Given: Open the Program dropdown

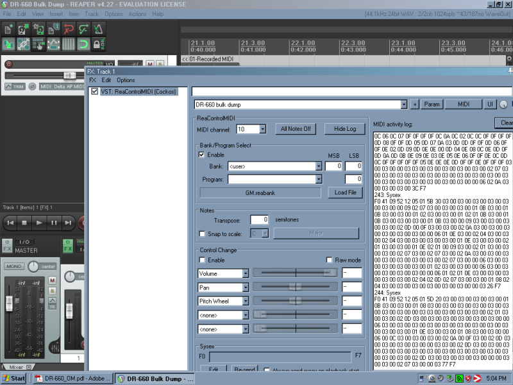Looking at the screenshot, I should tap(319, 180).
